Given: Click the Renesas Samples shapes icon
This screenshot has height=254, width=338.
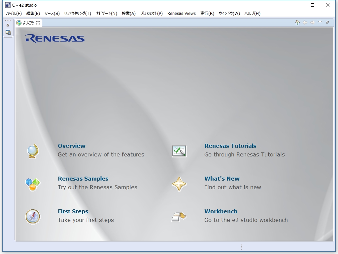Looking at the screenshot, I should tap(33, 184).
